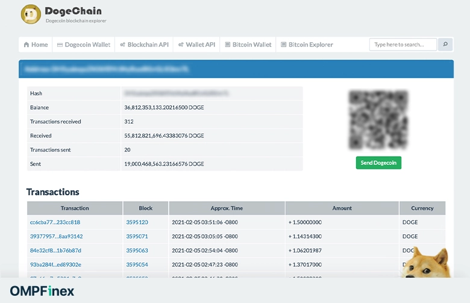Open the Dogecoin Wallet menu item

pyautogui.click(x=84, y=45)
